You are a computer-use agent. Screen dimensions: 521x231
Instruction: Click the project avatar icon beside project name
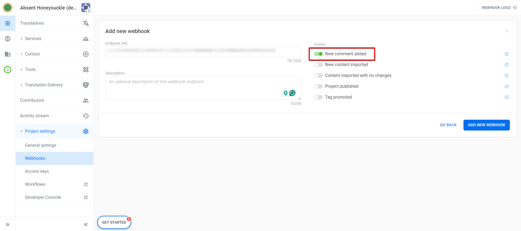coord(86,8)
